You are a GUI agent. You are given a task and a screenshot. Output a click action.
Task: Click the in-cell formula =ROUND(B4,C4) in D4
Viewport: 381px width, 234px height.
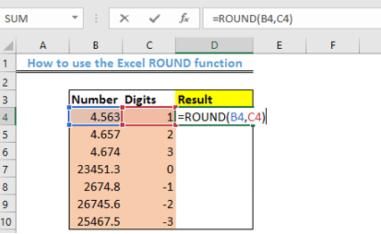(221, 117)
